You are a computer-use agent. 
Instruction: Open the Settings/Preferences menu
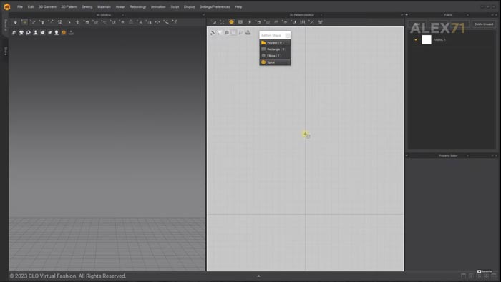point(215,6)
